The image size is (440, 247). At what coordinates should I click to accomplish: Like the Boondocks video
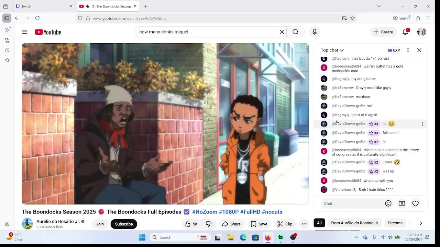coord(191,224)
